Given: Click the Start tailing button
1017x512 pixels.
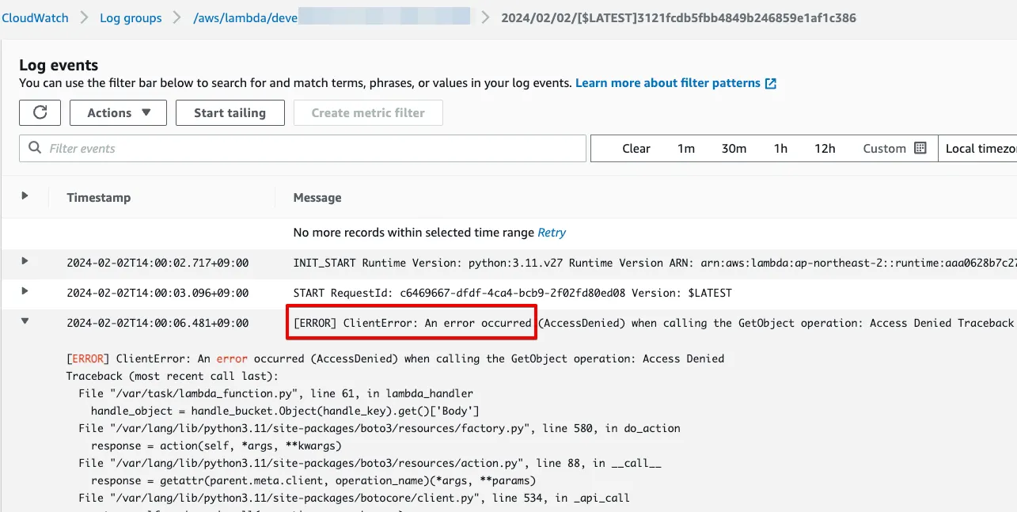Looking at the screenshot, I should (230, 112).
